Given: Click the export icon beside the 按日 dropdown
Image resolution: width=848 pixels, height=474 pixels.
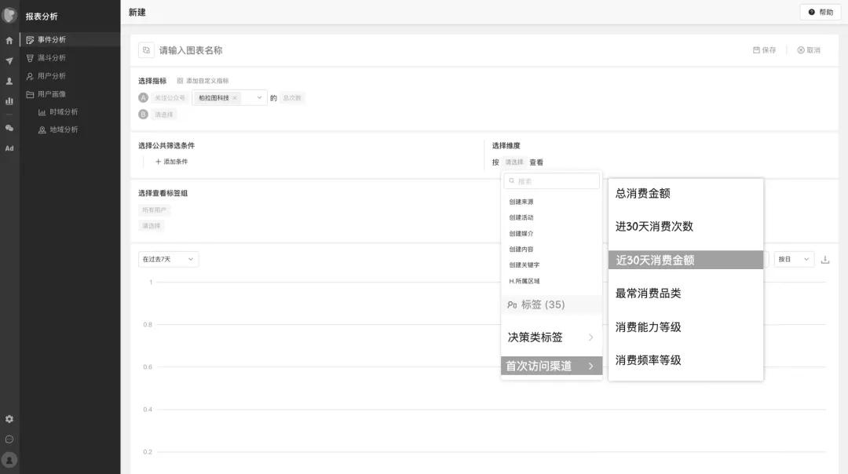Looking at the screenshot, I should coord(825,258).
